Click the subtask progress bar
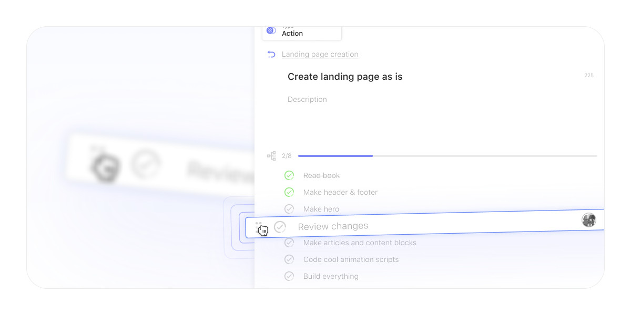This screenshot has width=631, height=315. coord(447,156)
